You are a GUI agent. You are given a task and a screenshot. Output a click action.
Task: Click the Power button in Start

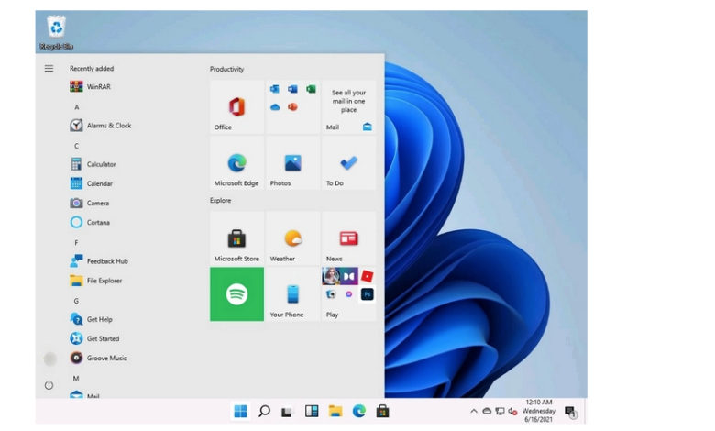(49, 385)
